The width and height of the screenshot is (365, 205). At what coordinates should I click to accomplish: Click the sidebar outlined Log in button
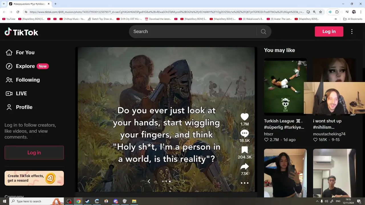pos(34,153)
